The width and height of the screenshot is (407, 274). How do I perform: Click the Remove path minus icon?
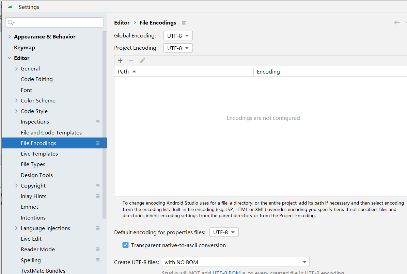(131, 61)
